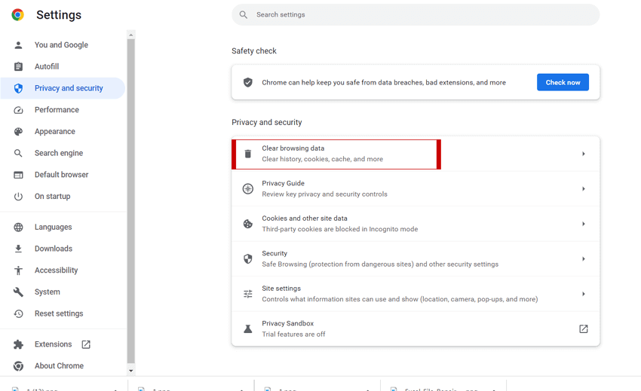Click the Reset settings history icon
641x391 pixels.
[x=18, y=313]
